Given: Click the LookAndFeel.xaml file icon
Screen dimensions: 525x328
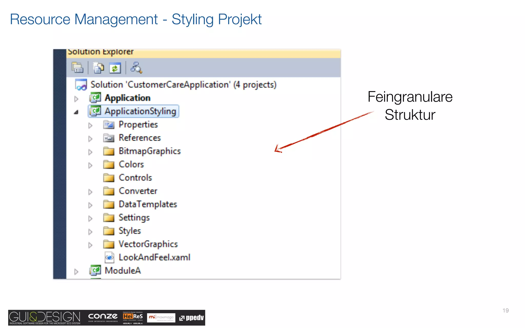Looking at the screenshot, I should [109, 258].
